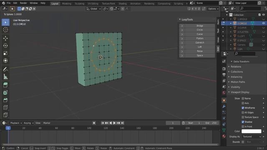Click the Space LoopTools button
The width and height of the screenshot is (267, 150).
point(200,55)
